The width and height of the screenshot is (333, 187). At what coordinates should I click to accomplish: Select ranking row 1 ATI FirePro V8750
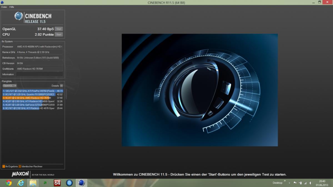pos(33,91)
